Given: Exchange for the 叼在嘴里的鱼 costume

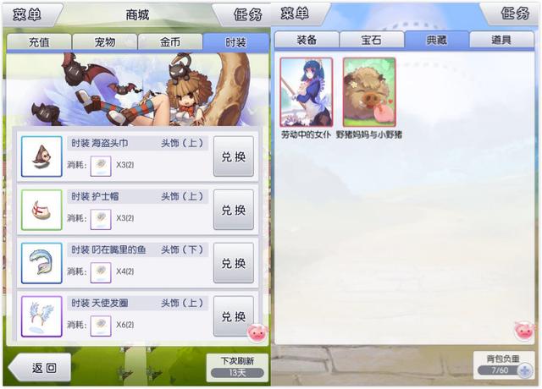Looking at the screenshot, I should (234, 263).
